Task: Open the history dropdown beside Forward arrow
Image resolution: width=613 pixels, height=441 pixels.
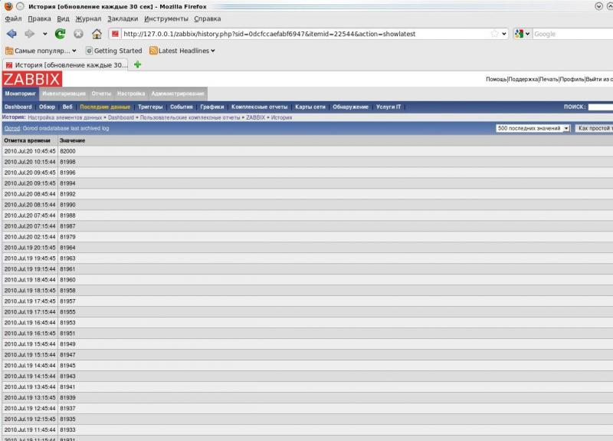Action: (x=45, y=34)
